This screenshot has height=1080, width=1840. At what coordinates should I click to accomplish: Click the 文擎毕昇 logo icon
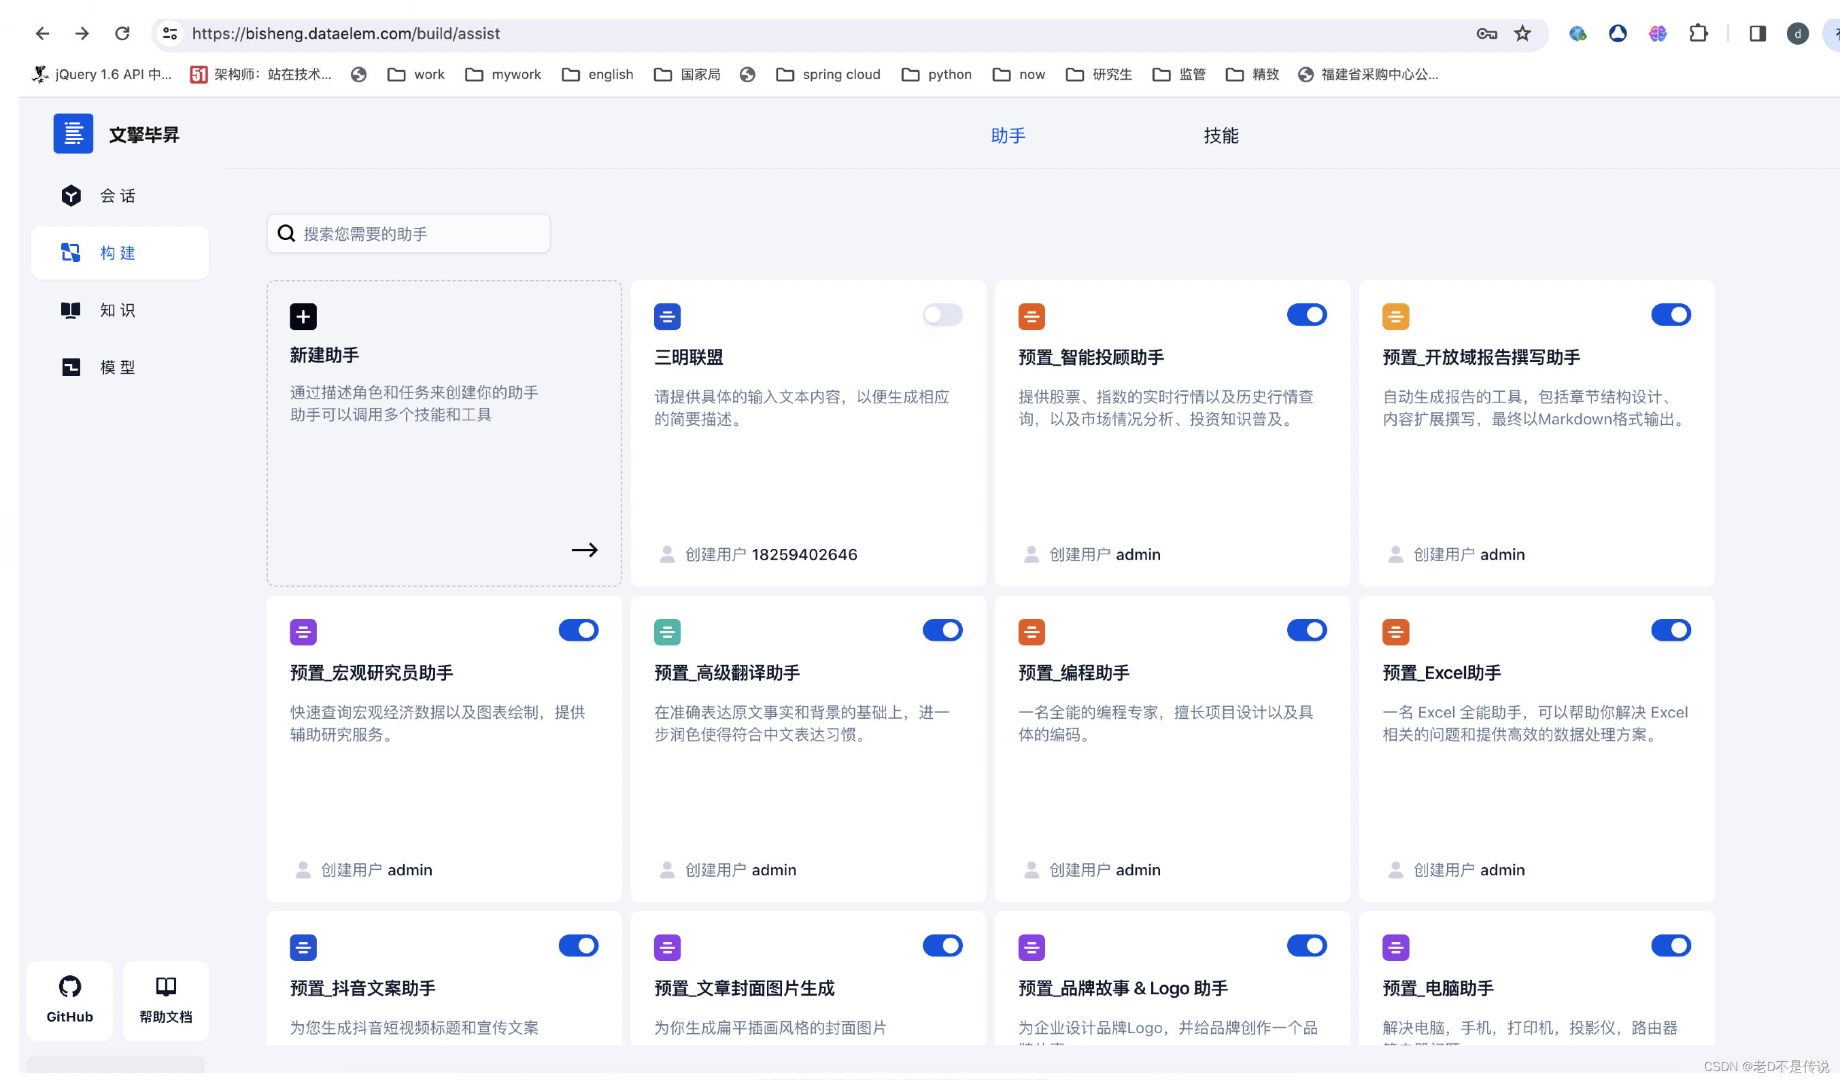(x=73, y=133)
